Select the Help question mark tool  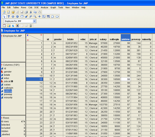click(9, 17)
